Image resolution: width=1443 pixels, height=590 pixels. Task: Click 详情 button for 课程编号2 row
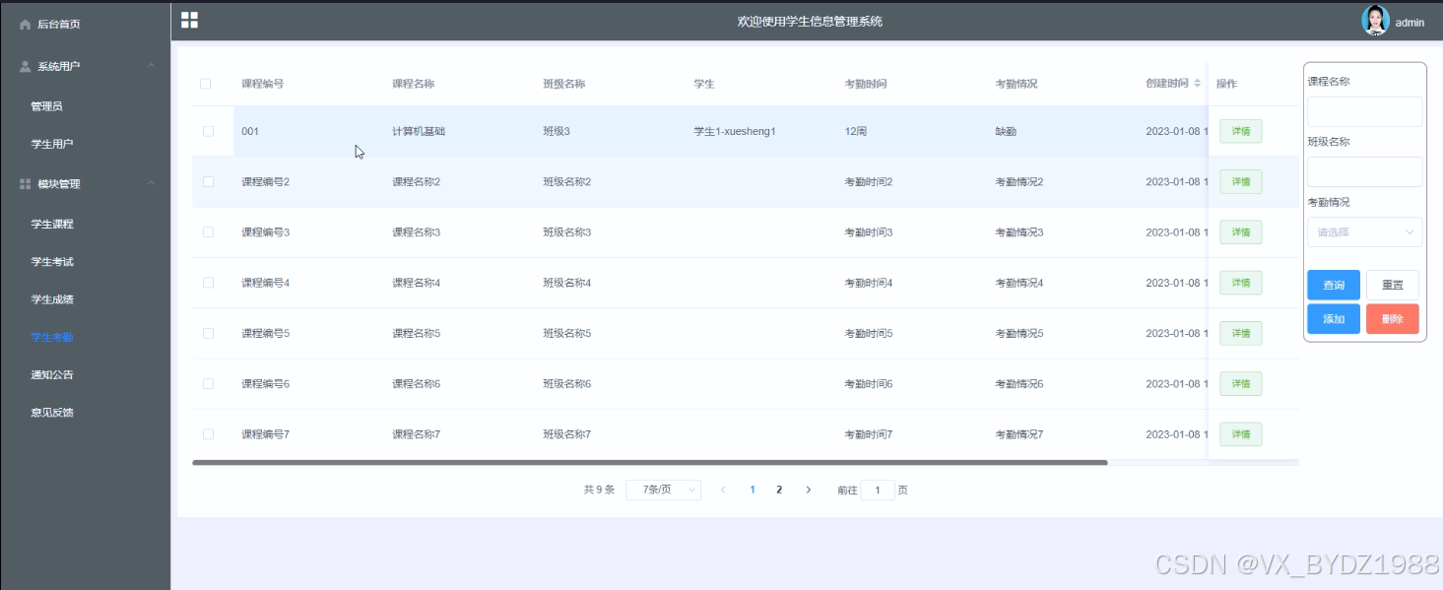click(x=1241, y=181)
